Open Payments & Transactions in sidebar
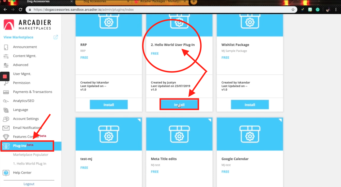The width and height of the screenshot is (341, 187). (x=33, y=92)
